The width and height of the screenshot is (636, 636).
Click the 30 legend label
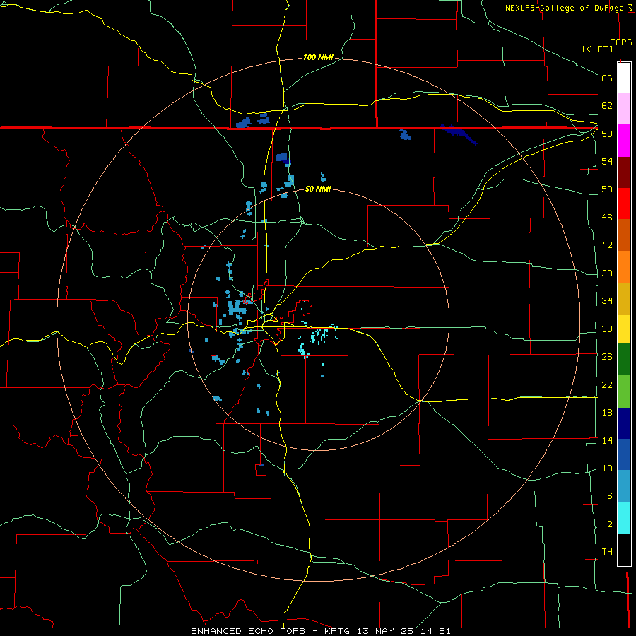tap(607, 329)
